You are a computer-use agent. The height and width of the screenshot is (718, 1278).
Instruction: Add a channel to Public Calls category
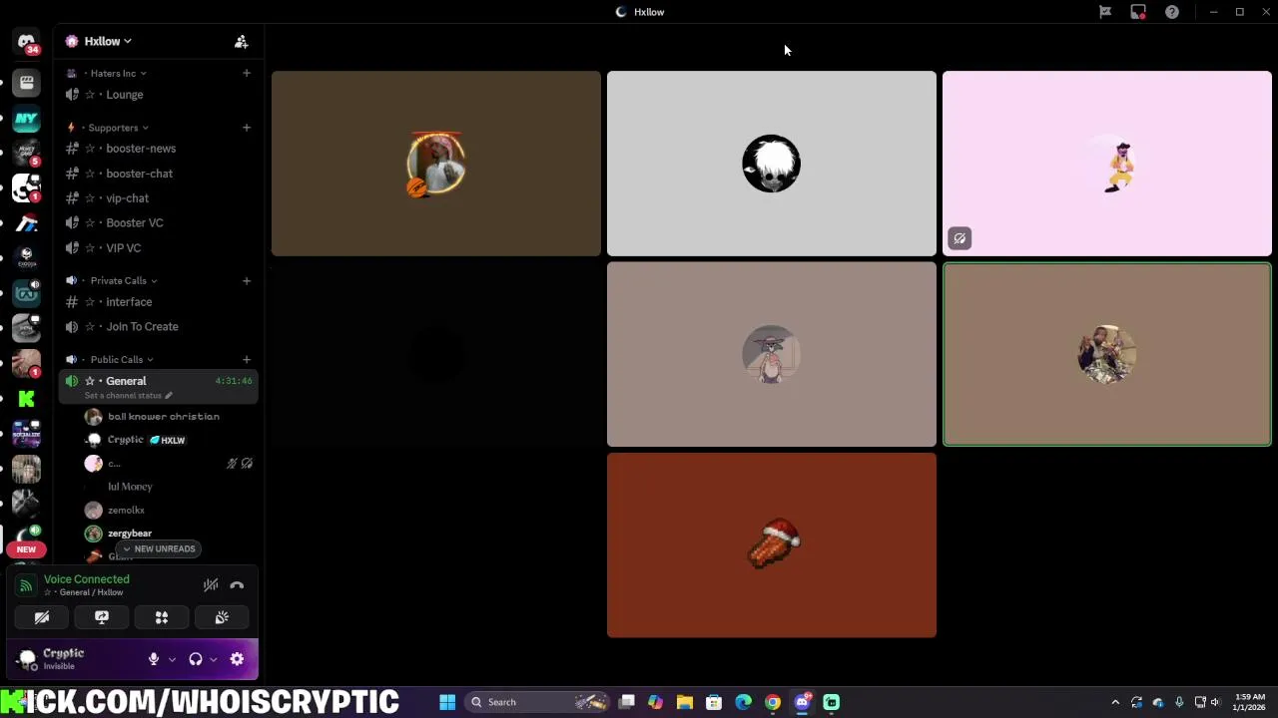[x=246, y=359]
